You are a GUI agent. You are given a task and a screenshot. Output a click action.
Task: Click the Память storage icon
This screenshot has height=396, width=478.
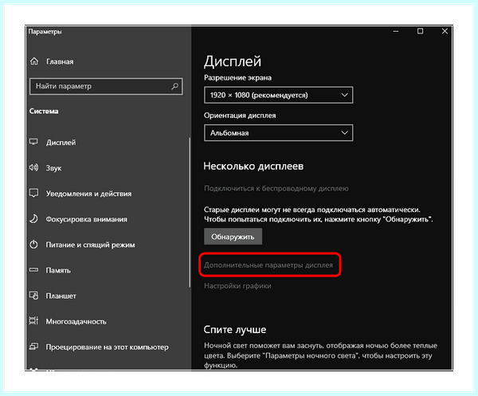tap(33, 270)
